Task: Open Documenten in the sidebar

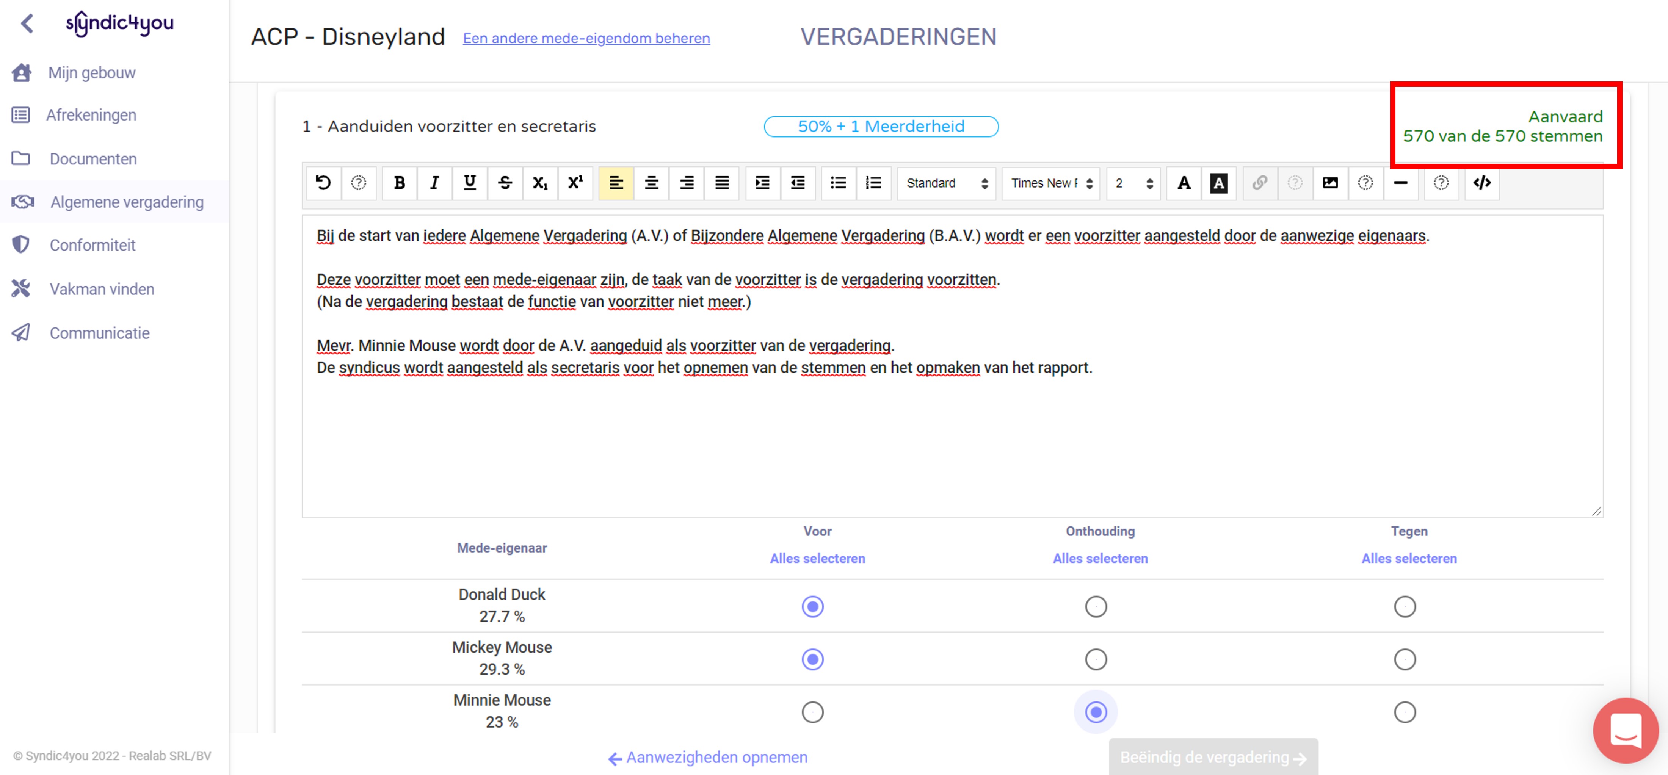Action: point(93,159)
